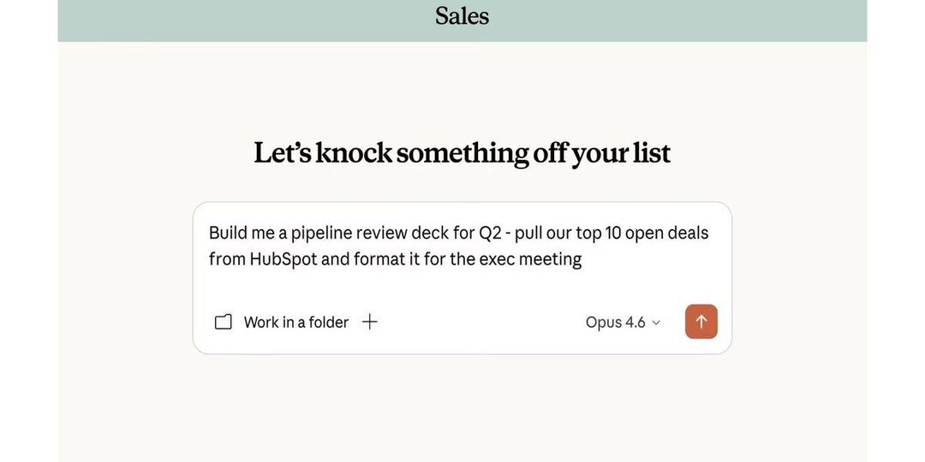Click the word HubSpot in the prompt

point(283,259)
